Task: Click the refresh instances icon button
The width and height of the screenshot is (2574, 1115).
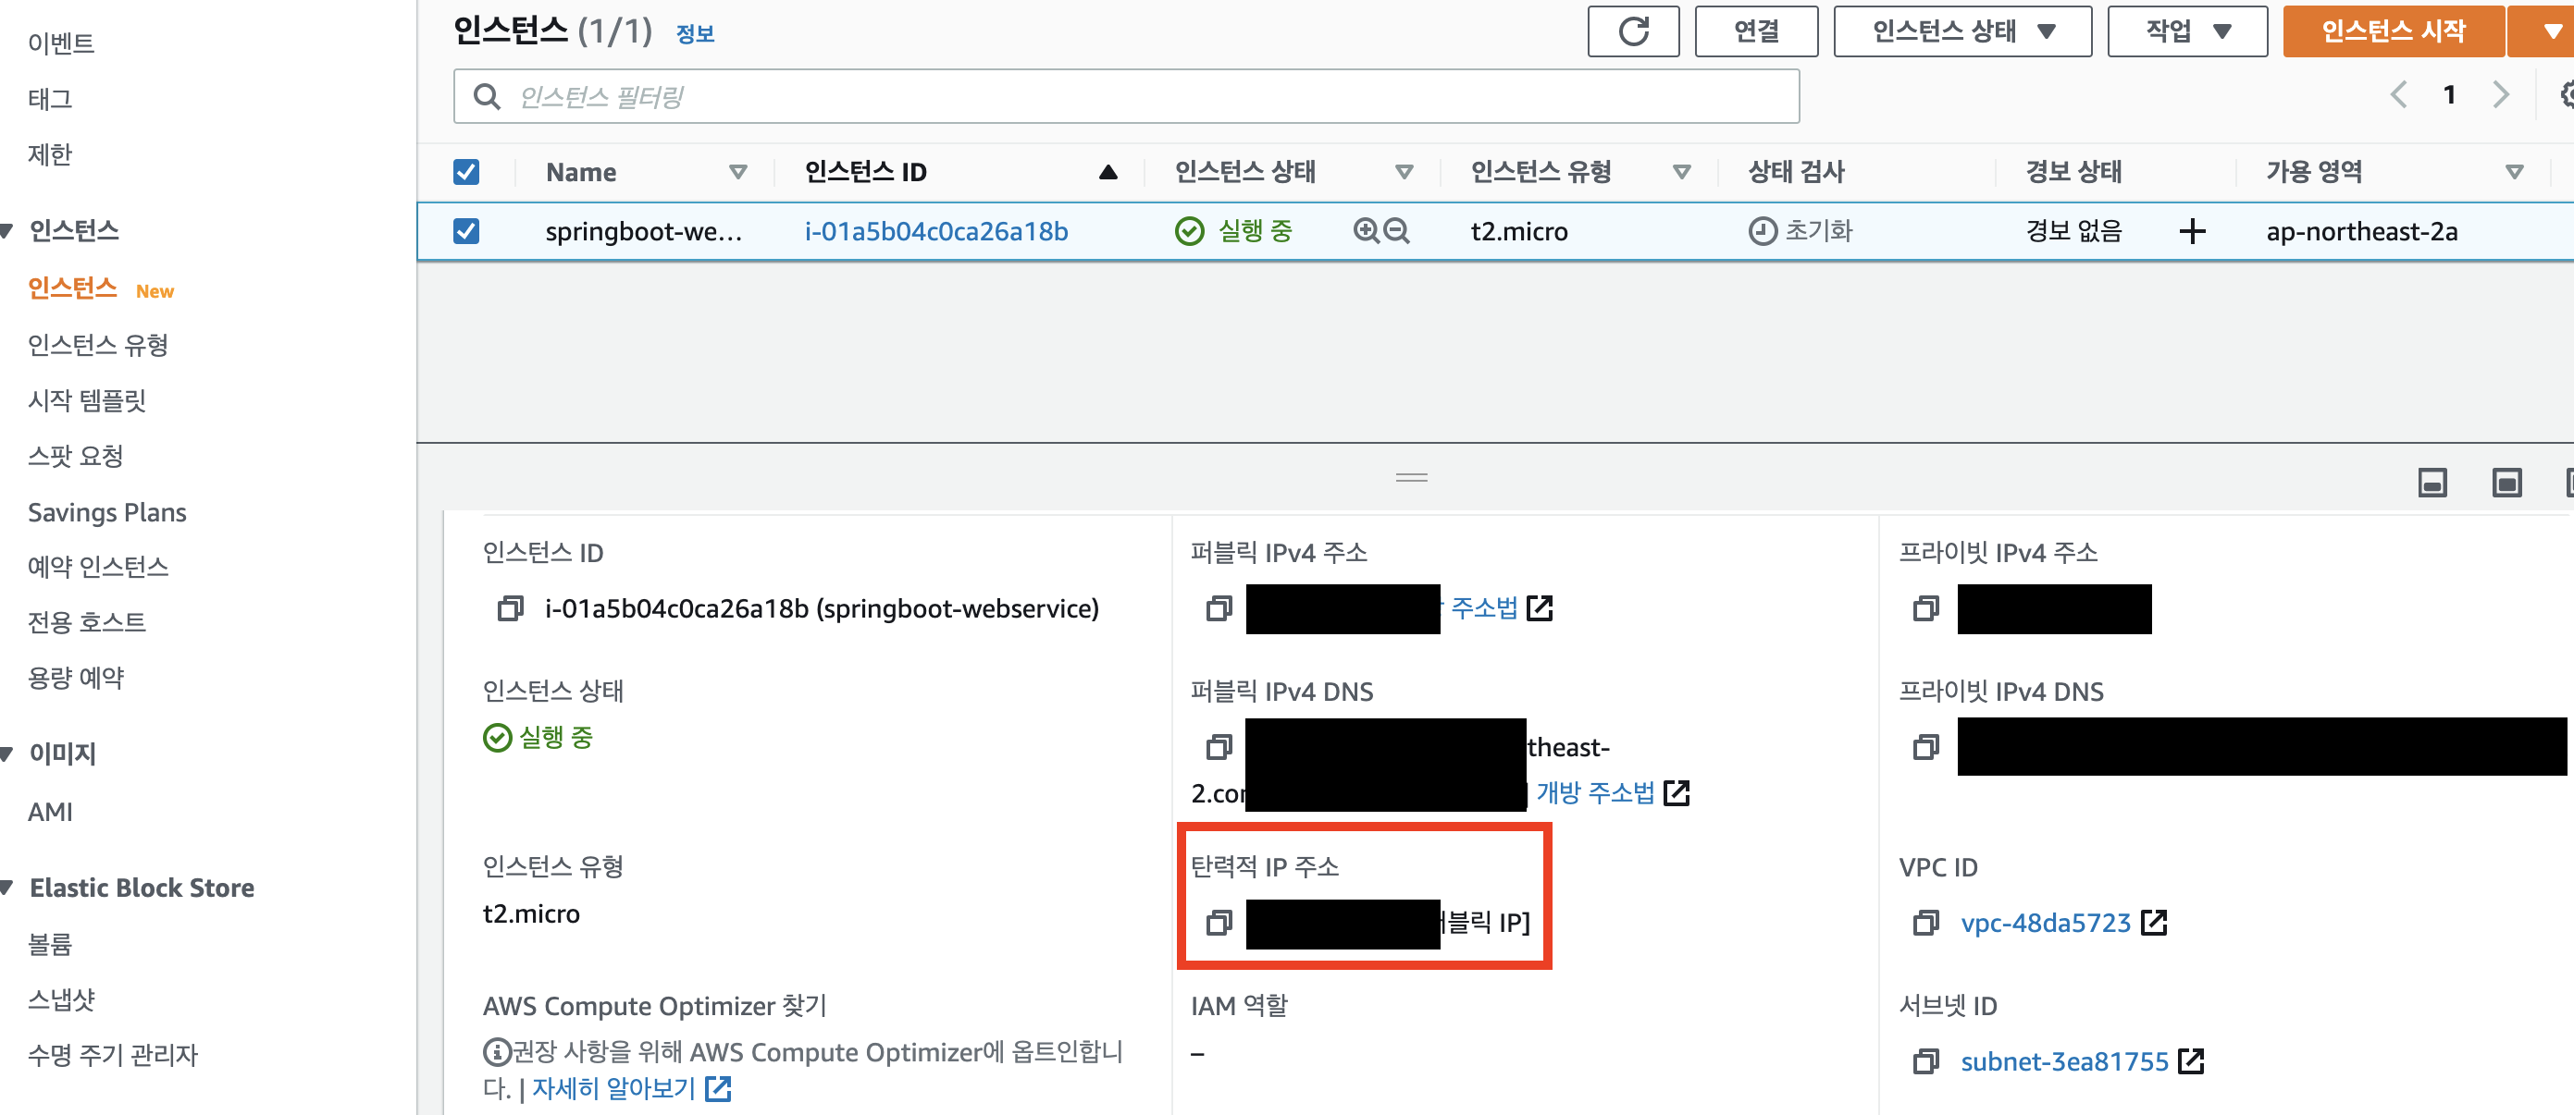Action: point(1633,32)
